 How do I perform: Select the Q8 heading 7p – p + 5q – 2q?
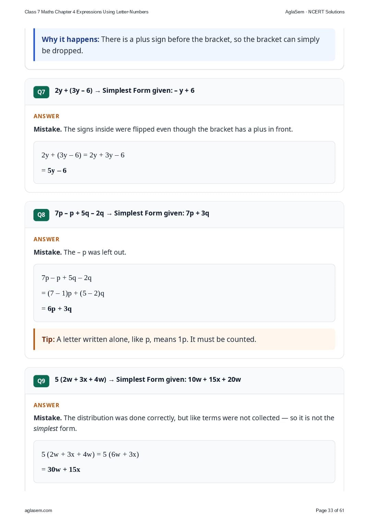[79, 213]
